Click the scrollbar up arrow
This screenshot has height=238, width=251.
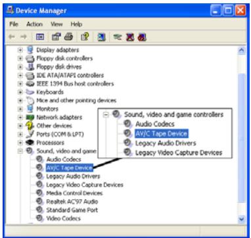[x=241, y=51]
